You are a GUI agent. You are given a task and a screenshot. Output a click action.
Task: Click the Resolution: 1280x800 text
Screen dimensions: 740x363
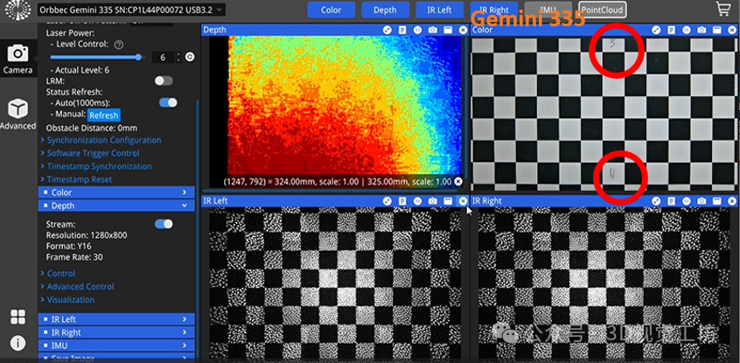(87, 235)
